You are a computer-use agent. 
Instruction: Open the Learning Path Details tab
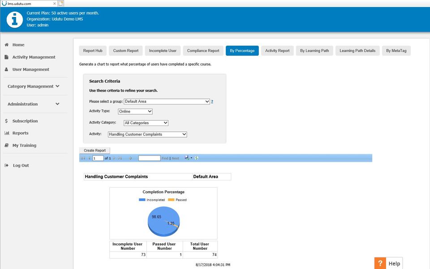tap(357, 50)
